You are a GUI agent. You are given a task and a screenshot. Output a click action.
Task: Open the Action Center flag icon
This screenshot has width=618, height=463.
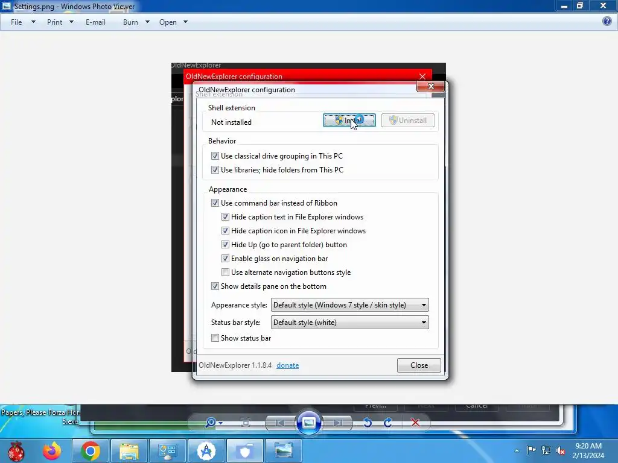[531, 450]
